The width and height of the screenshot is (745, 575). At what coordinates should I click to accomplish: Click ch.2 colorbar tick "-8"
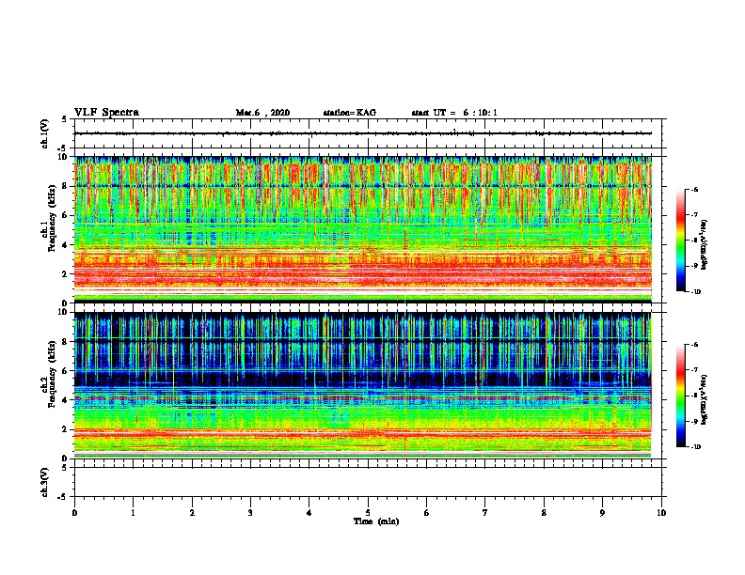(x=695, y=396)
